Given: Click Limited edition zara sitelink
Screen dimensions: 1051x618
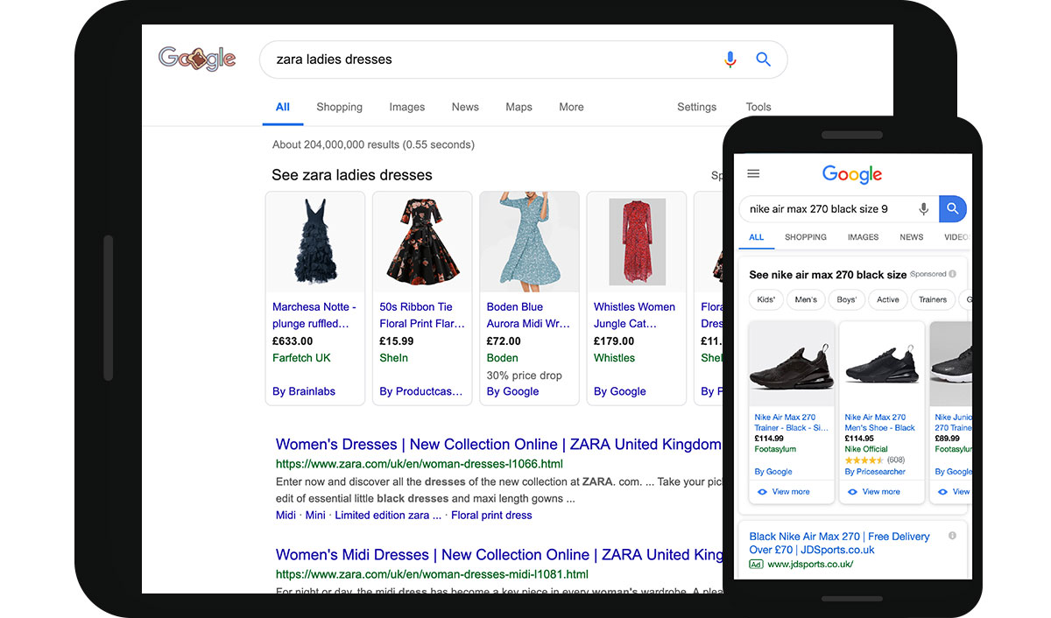Looking at the screenshot, I should (388, 515).
